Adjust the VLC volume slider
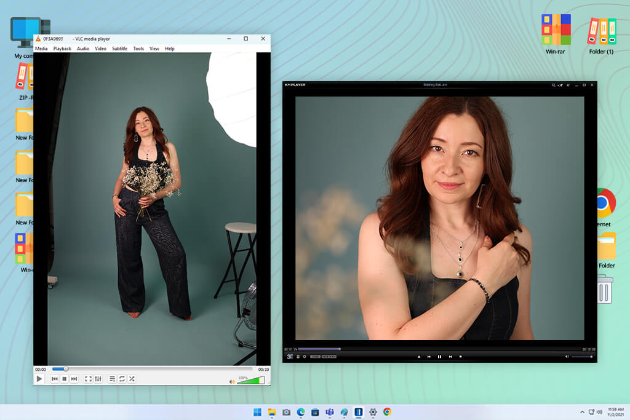This screenshot has height=420, width=630. 251,380
